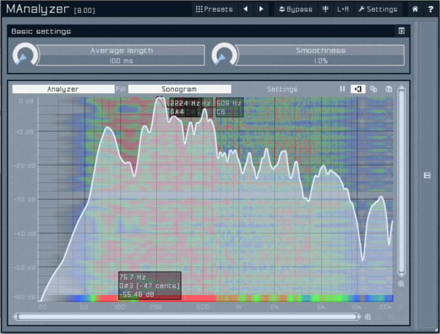Viewport: 440px width, 334px height.
Task: Open the L+R channel mode selector
Action: pos(343,9)
